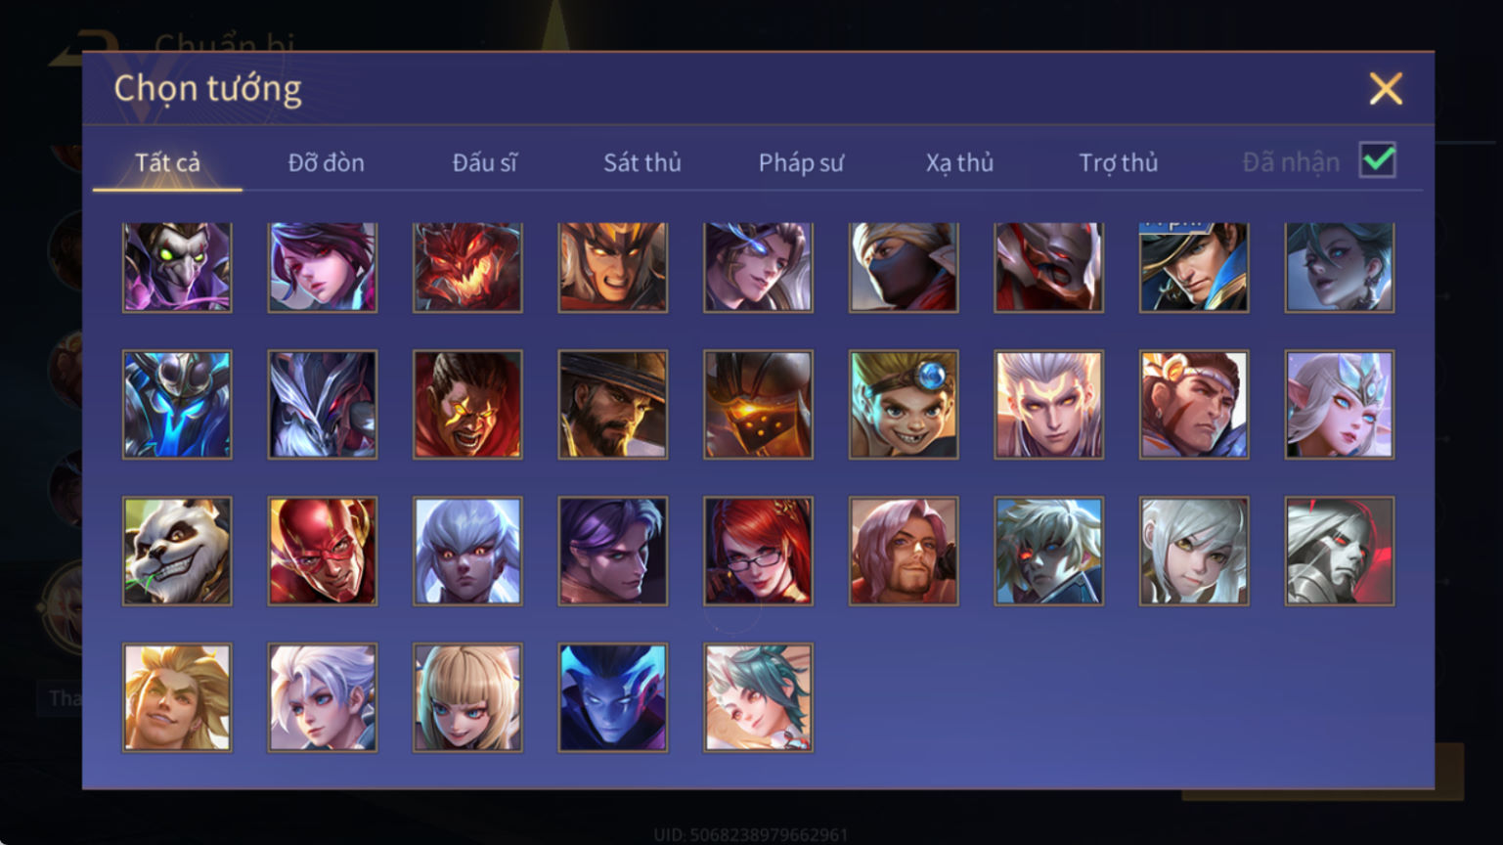The image size is (1503, 845).
Task: Show the Pháp sư hero list
Action: [x=801, y=162]
